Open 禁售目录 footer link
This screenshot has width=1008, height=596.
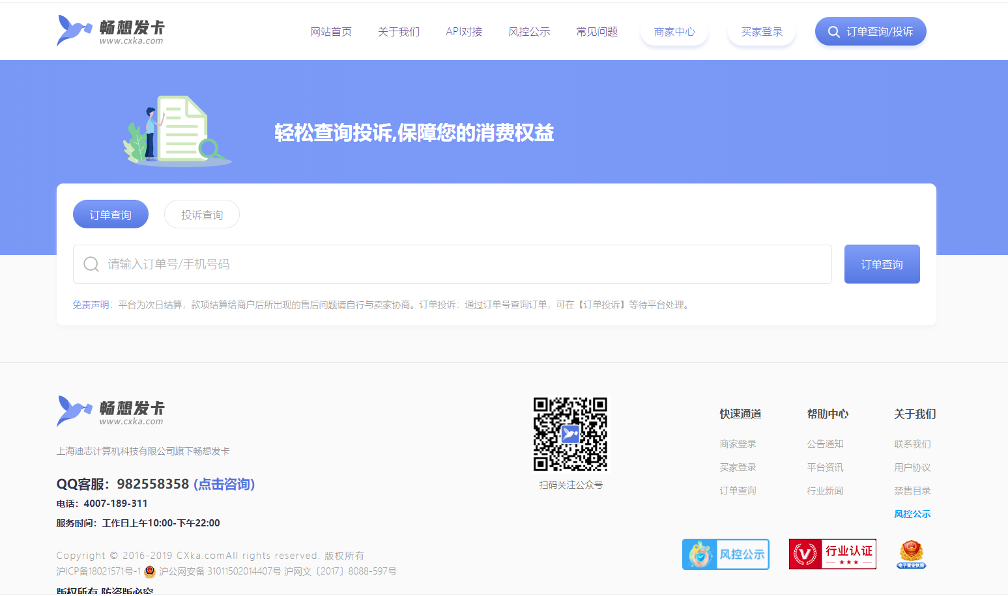coord(912,491)
